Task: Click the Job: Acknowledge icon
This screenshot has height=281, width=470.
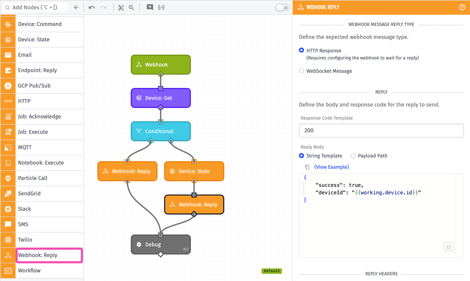Action: click(8, 117)
